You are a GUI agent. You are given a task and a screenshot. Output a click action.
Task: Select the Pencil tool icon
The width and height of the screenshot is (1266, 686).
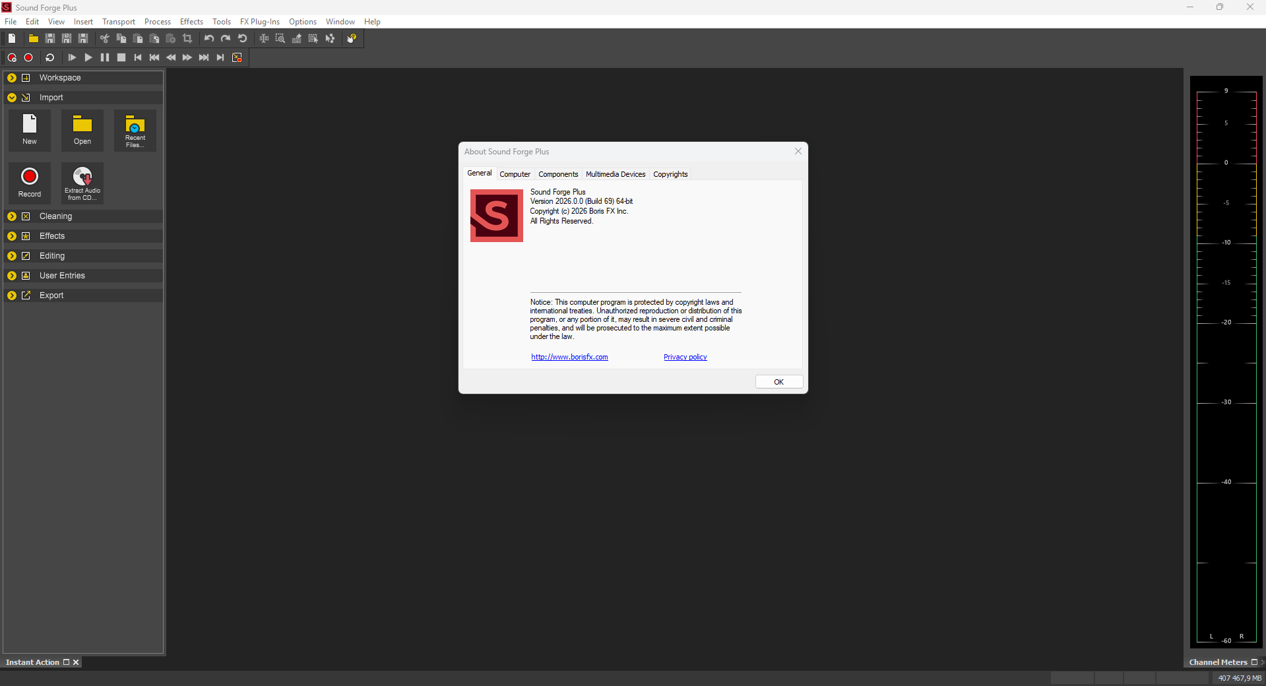(x=297, y=38)
